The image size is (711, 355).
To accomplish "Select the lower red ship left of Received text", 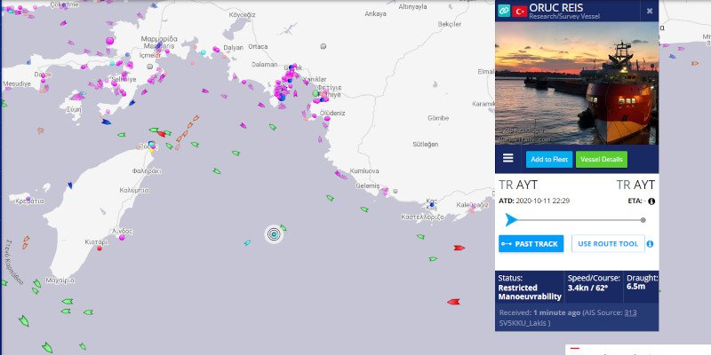I will [452, 302].
